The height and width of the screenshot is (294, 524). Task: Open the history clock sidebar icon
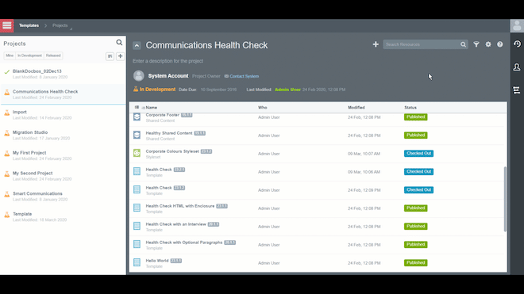pos(517,44)
